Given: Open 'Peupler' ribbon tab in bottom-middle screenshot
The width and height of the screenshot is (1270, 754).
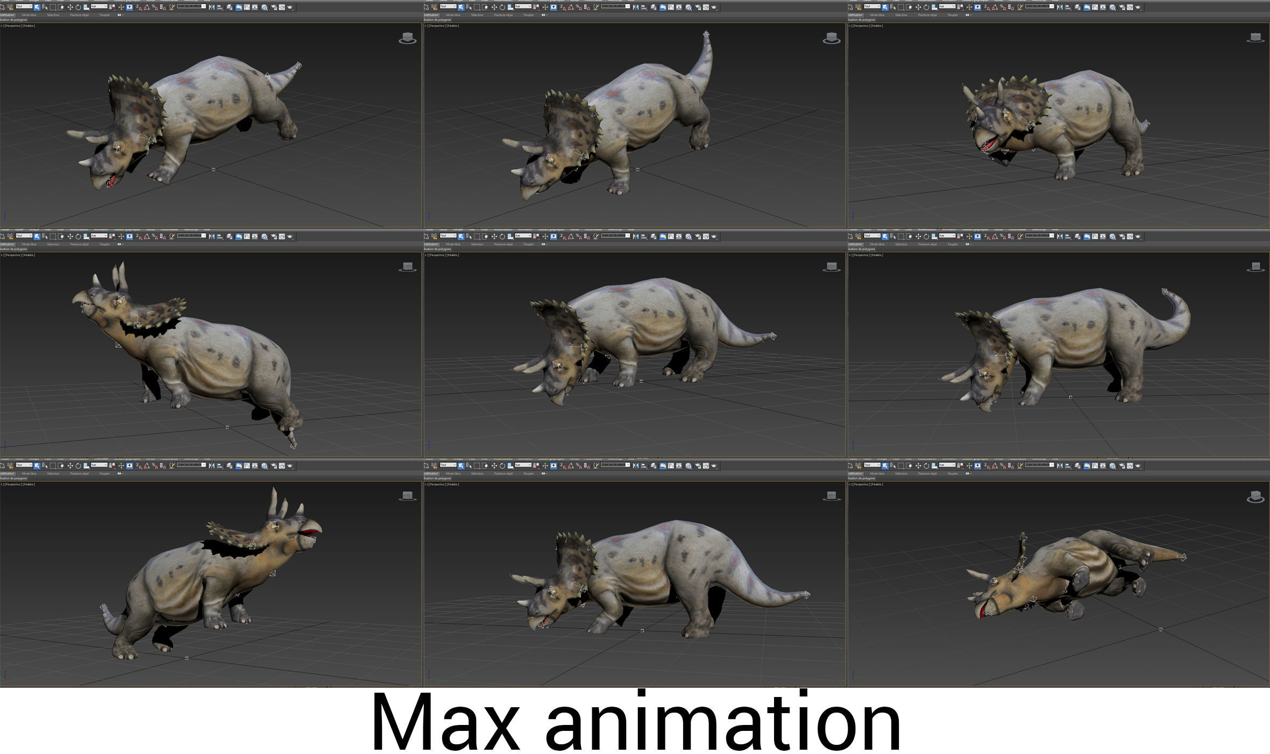Looking at the screenshot, I should pos(529,473).
